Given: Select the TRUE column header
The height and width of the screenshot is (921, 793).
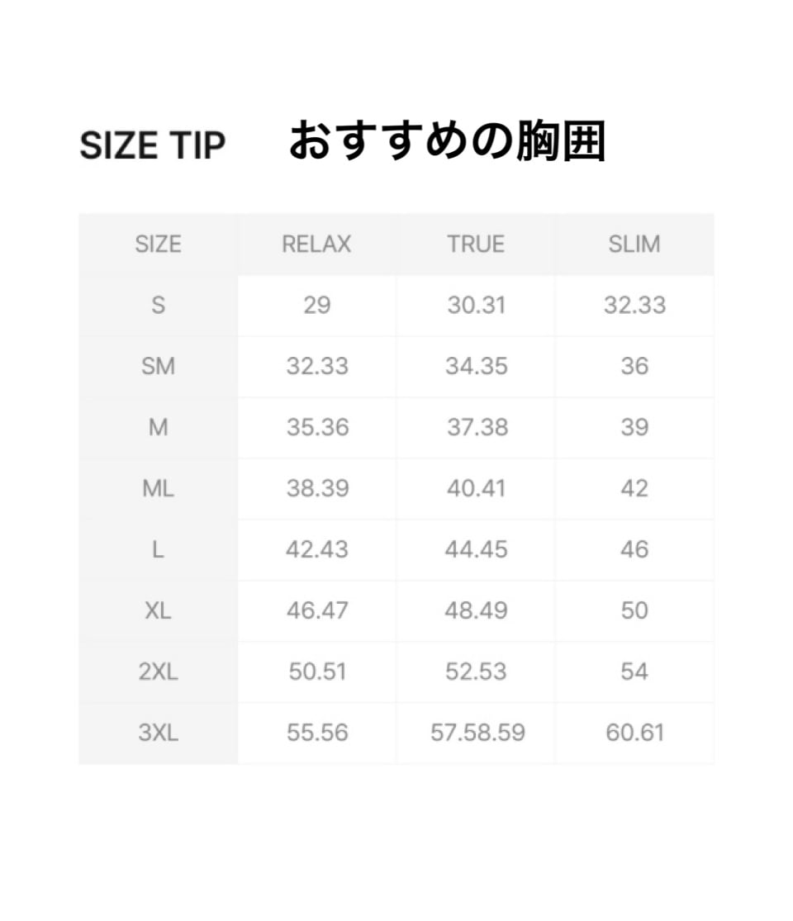Looking at the screenshot, I should click(x=476, y=244).
